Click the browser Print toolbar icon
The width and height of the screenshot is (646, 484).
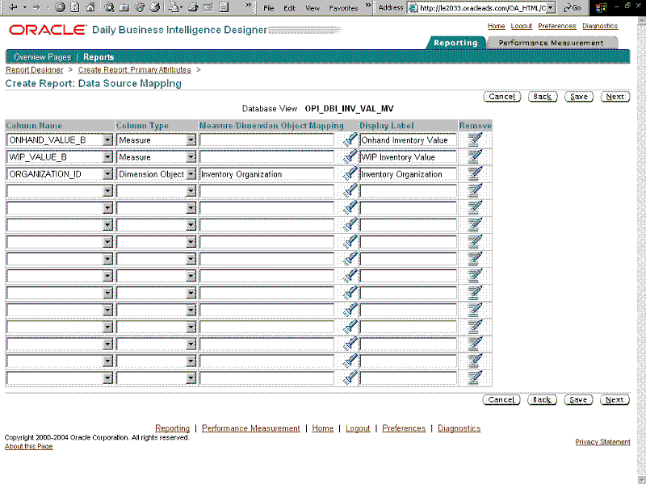[193, 7]
